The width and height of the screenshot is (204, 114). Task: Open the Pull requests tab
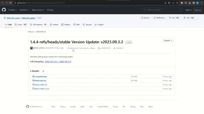[38, 25]
